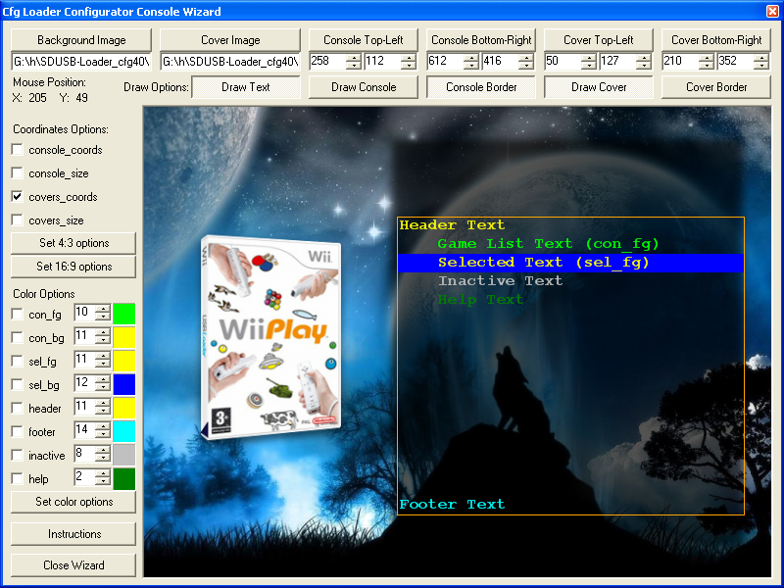
Task: Click the gray inactive color swatch
Action: (124, 455)
